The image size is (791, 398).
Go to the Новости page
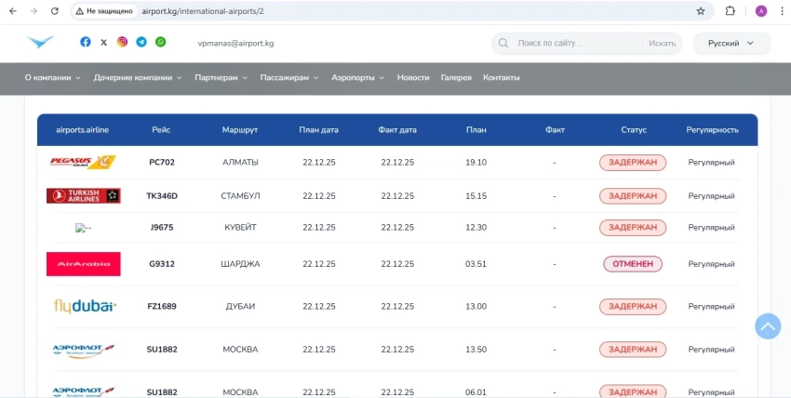click(x=413, y=78)
